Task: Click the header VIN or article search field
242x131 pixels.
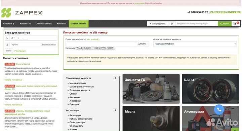Action: point(197,24)
